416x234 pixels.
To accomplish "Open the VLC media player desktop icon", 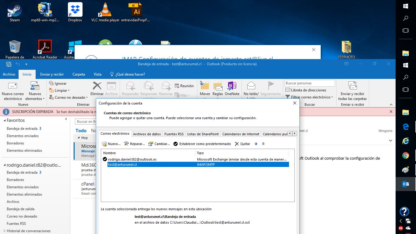I will point(105,12).
